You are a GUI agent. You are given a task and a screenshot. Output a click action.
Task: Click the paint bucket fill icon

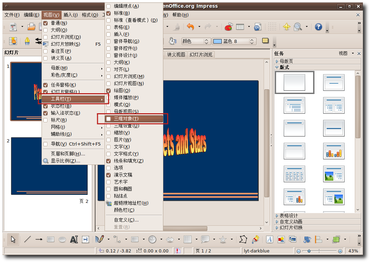(172, 41)
